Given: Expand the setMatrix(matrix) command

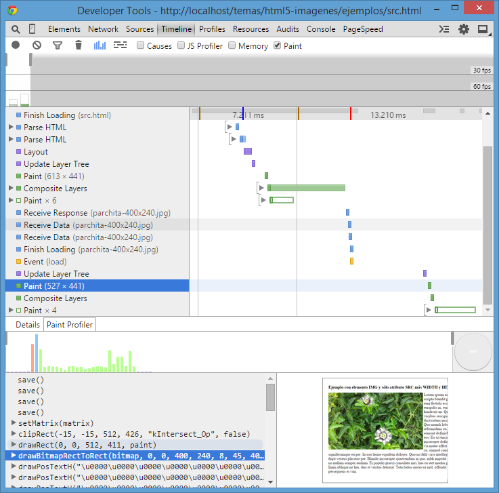Looking at the screenshot, I should coord(14,423).
